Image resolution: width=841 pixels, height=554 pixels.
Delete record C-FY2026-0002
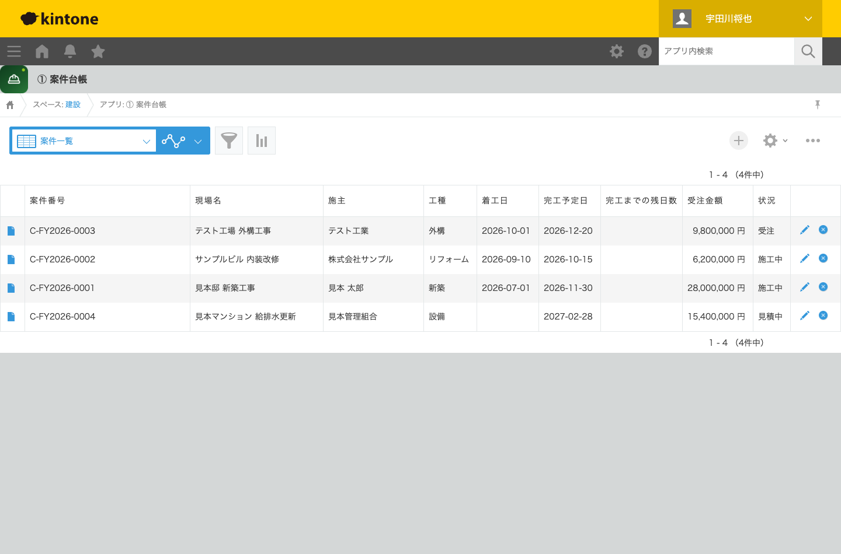point(823,258)
